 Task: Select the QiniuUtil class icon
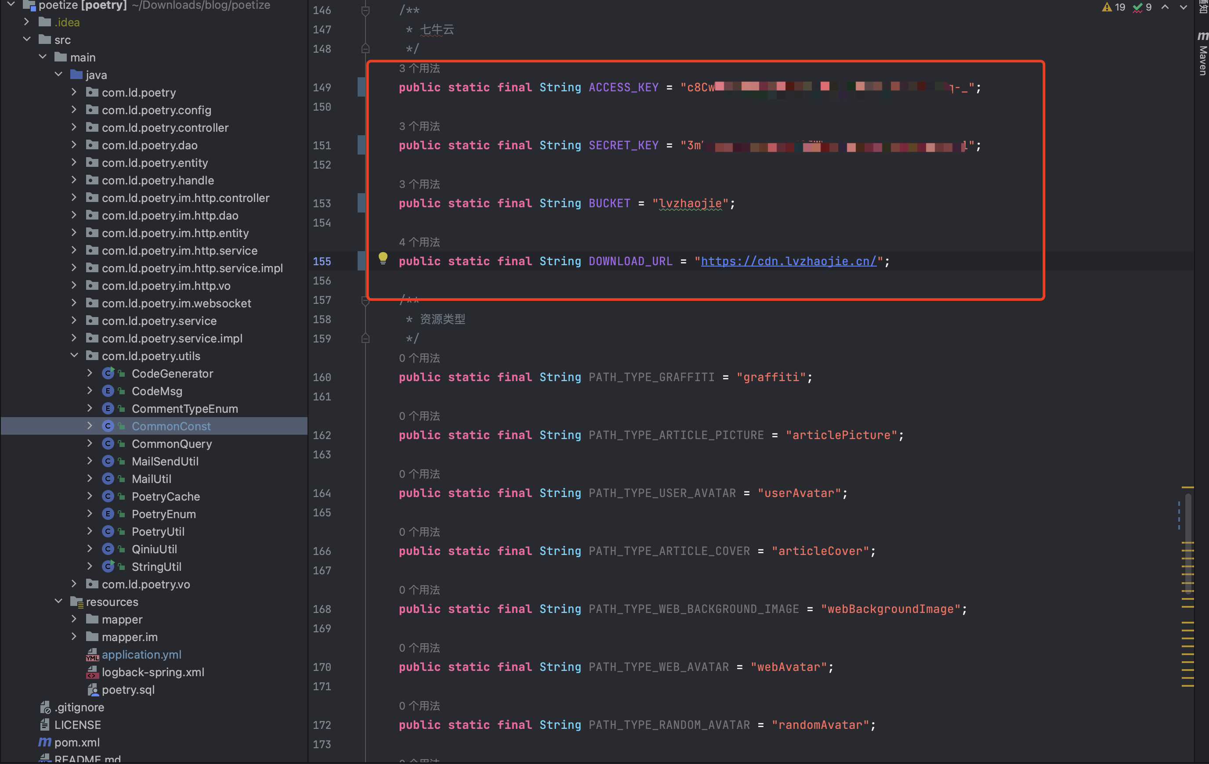coord(108,549)
